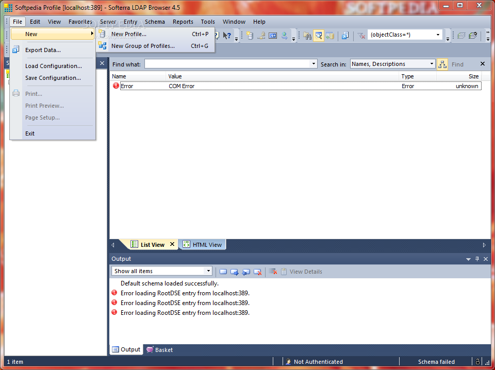
Task: Open the Edit menu
Action: coord(35,22)
